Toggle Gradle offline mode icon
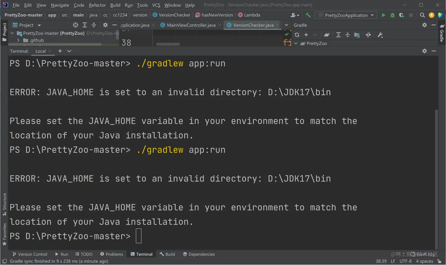Screen dimensions: 446x265 (368, 35)
